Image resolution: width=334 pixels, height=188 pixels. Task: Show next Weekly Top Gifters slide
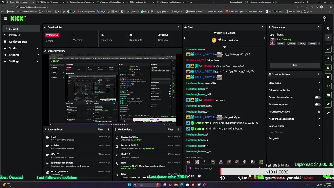point(265,38)
